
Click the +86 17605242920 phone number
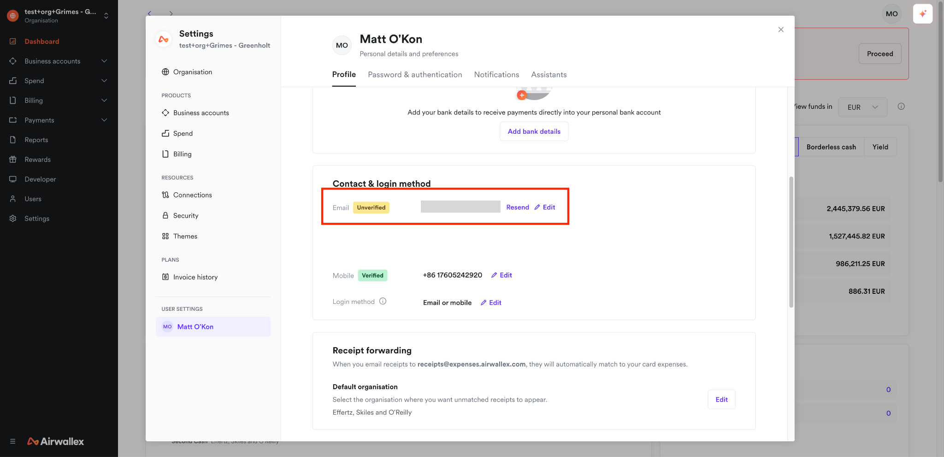pos(453,275)
